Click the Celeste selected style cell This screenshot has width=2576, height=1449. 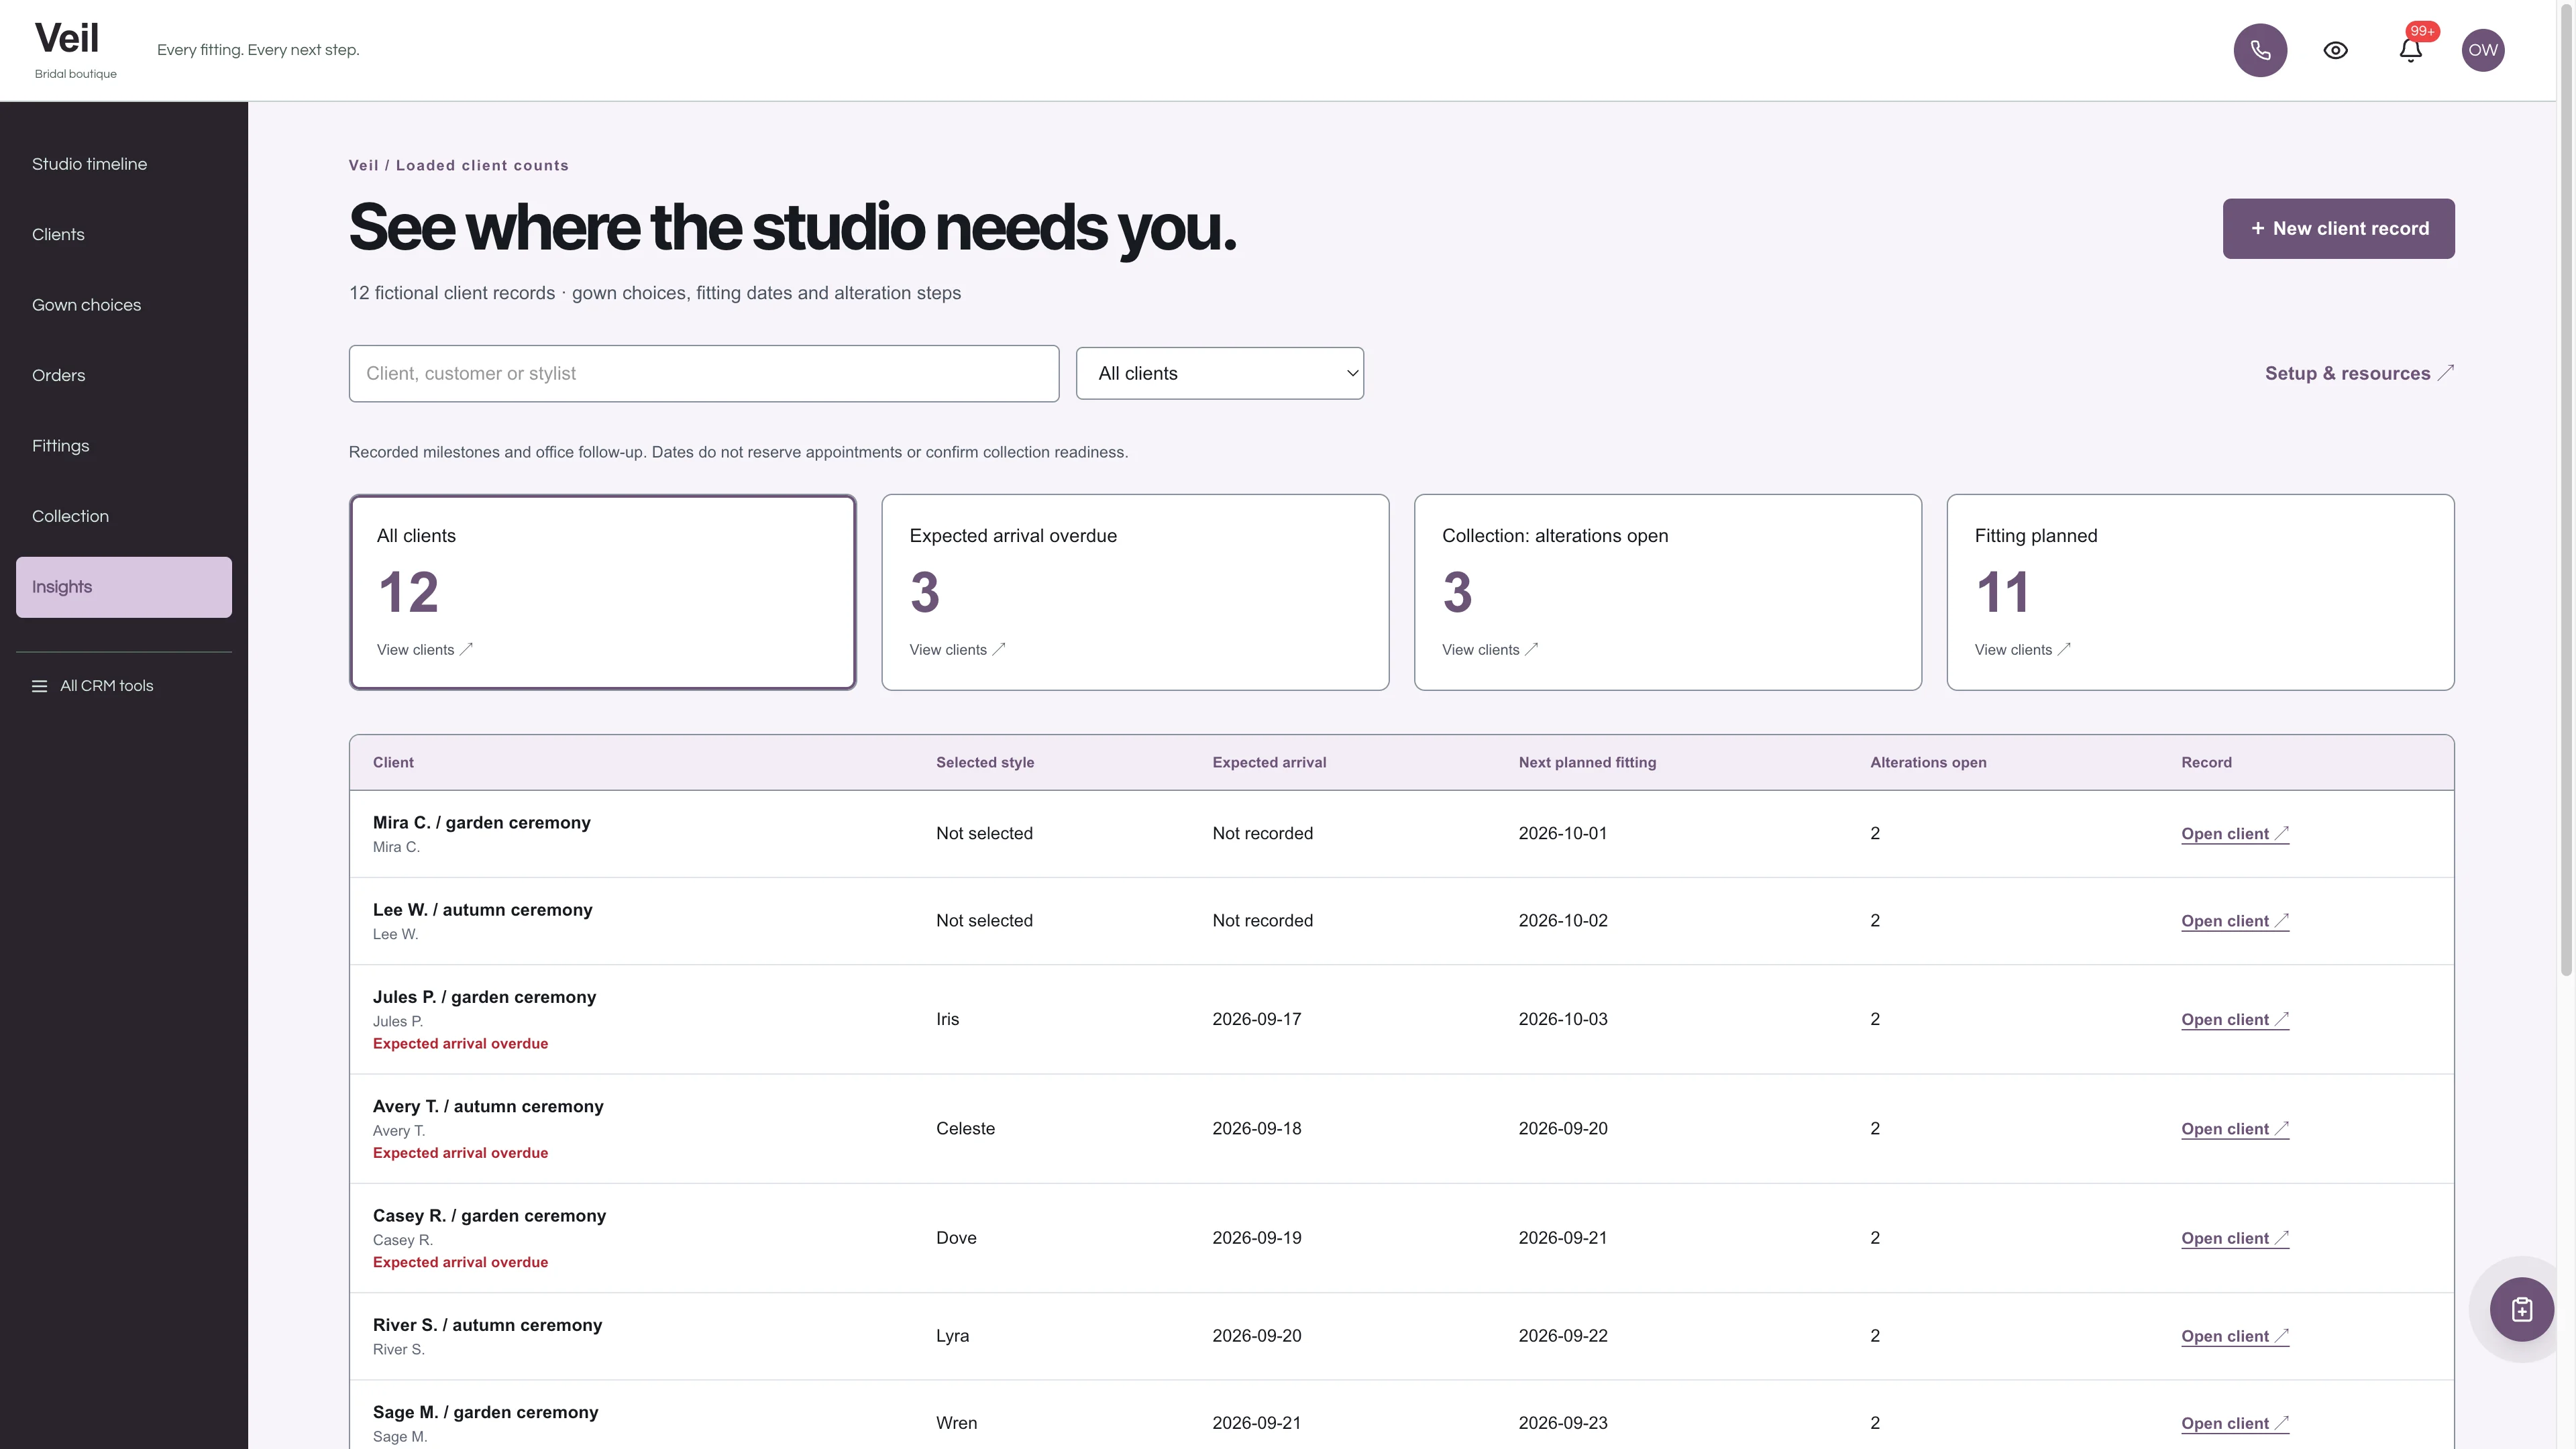[965, 1129]
